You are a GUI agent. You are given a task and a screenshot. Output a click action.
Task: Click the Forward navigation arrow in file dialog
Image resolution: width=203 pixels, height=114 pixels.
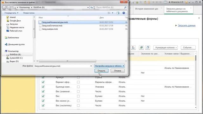point(9,8)
